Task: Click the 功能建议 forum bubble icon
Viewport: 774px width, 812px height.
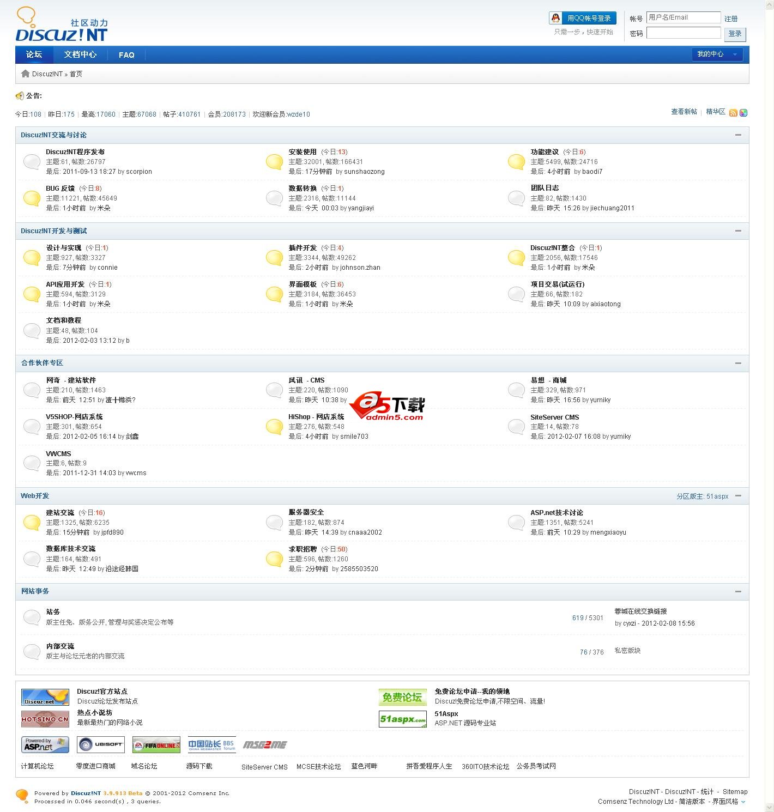Action: coord(516,161)
